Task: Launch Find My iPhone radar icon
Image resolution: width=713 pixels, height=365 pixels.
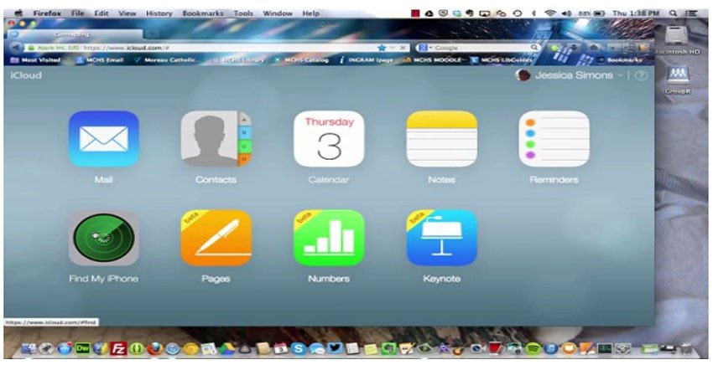Action: click(104, 238)
